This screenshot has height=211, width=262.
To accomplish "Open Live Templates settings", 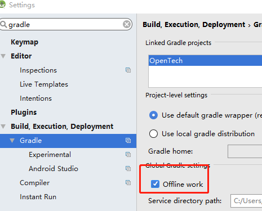I will [x=44, y=84].
